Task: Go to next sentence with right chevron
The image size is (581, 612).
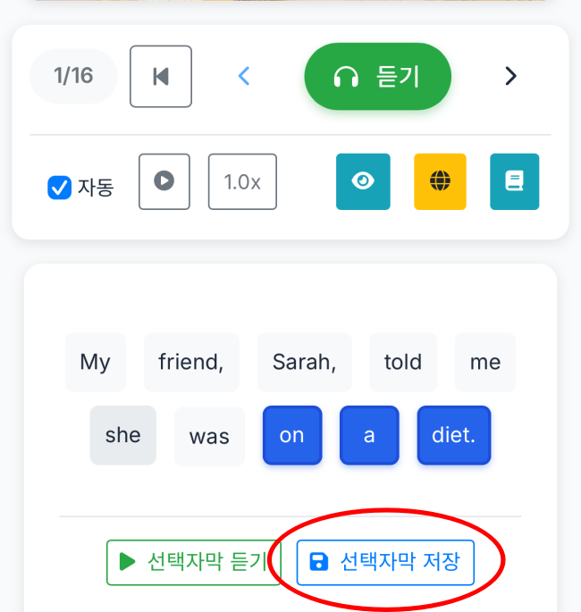Action: (x=510, y=77)
